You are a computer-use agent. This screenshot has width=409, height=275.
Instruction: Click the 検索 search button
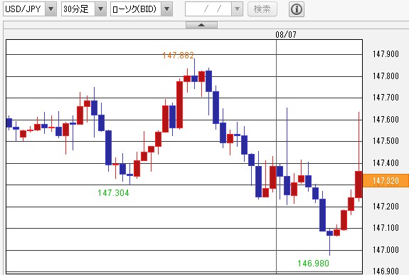(x=262, y=9)
